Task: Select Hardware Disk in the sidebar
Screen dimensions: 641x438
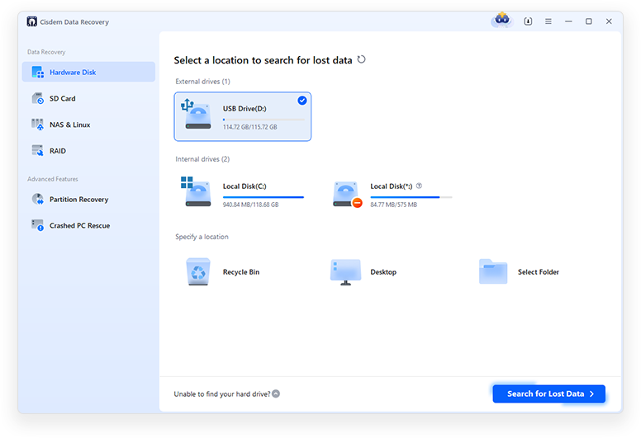Action: tap(88, 72)
